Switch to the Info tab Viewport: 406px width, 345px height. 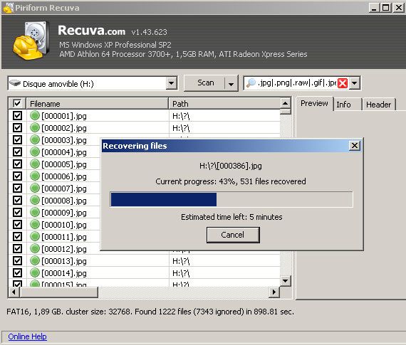343,105
